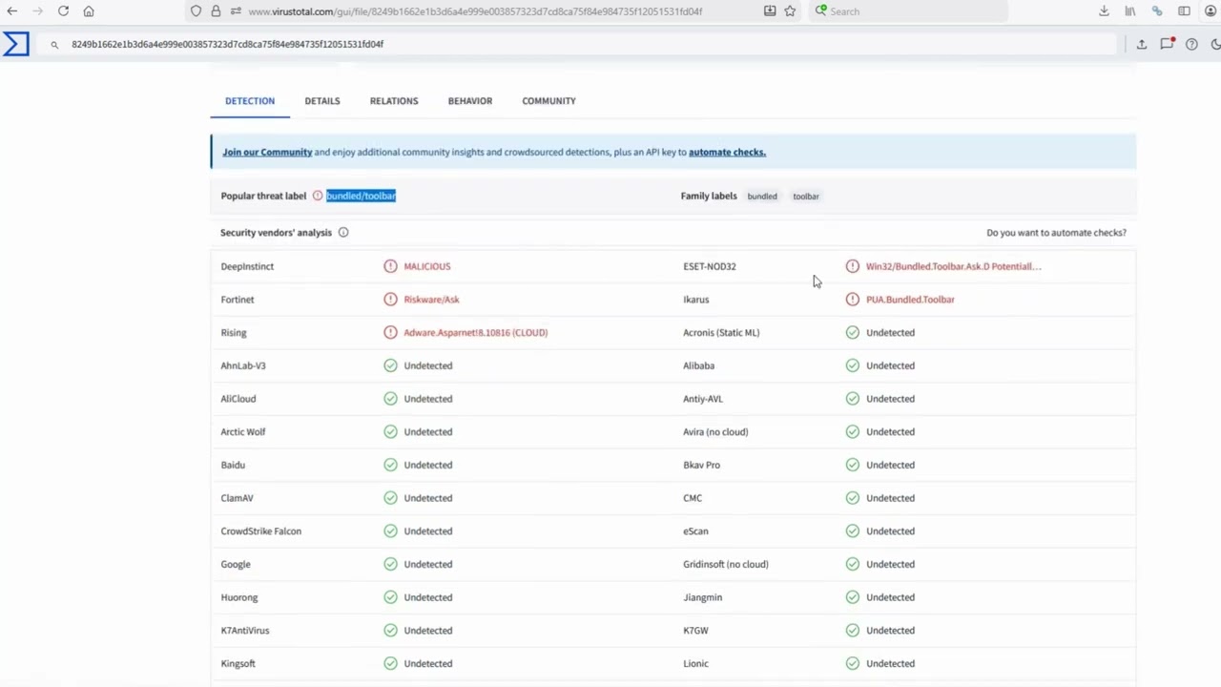Click Win32/Bundled.Toolbar.Ask.D detection text

(x=953, y=266)
